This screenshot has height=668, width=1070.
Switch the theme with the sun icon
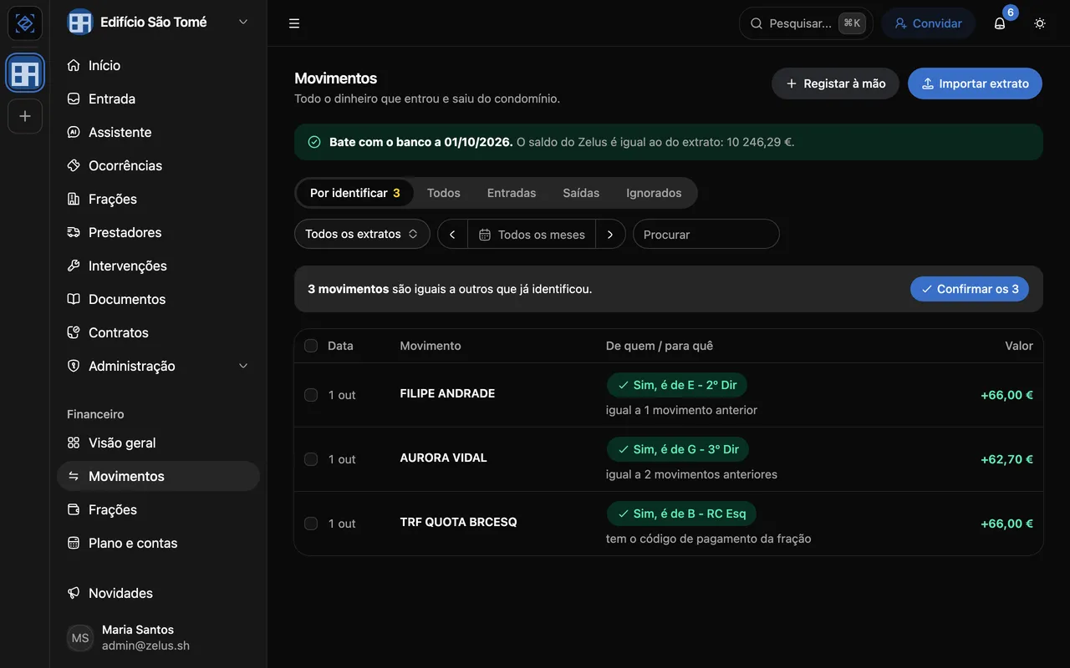click(1040, 23)
